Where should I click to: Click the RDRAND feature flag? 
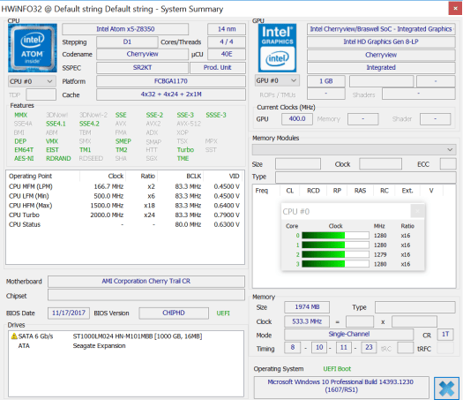click(58, 158)
